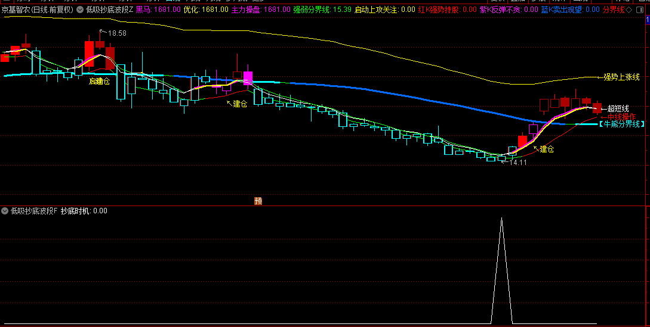The height and width of the screenshot is (327, 650).
Task: Click the 低吸抄底波段F sub-indicator name
Action: pos(34,211)
